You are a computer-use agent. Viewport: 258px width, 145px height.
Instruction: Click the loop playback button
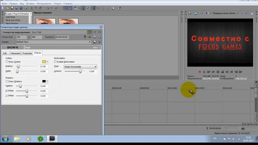pos(204,72)
